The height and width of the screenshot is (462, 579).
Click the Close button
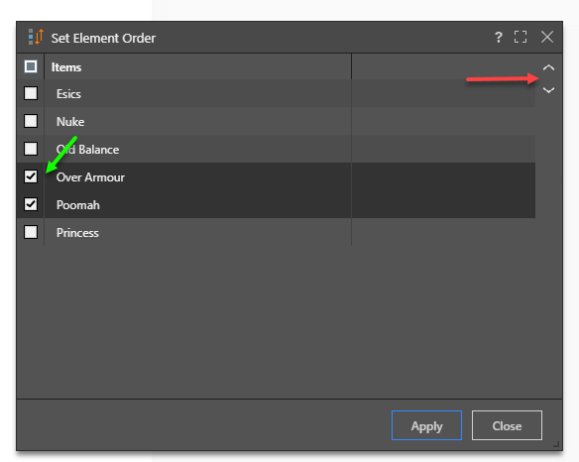[x=507, y=425]
